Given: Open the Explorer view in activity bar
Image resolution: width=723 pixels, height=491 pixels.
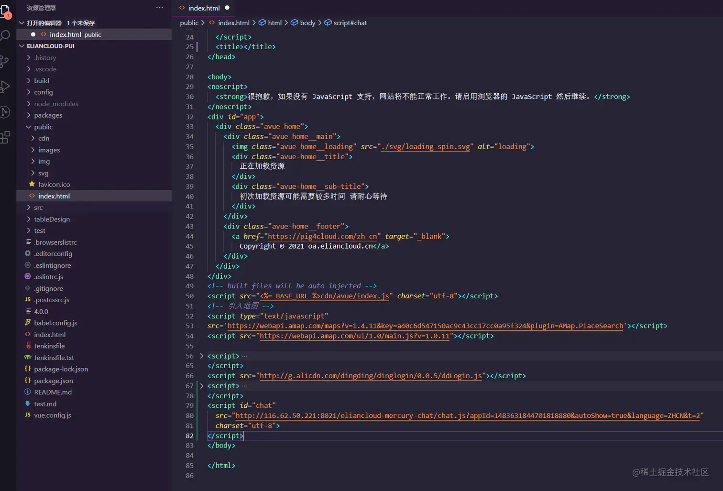Looking at the screenshot, I should (5, 11).
